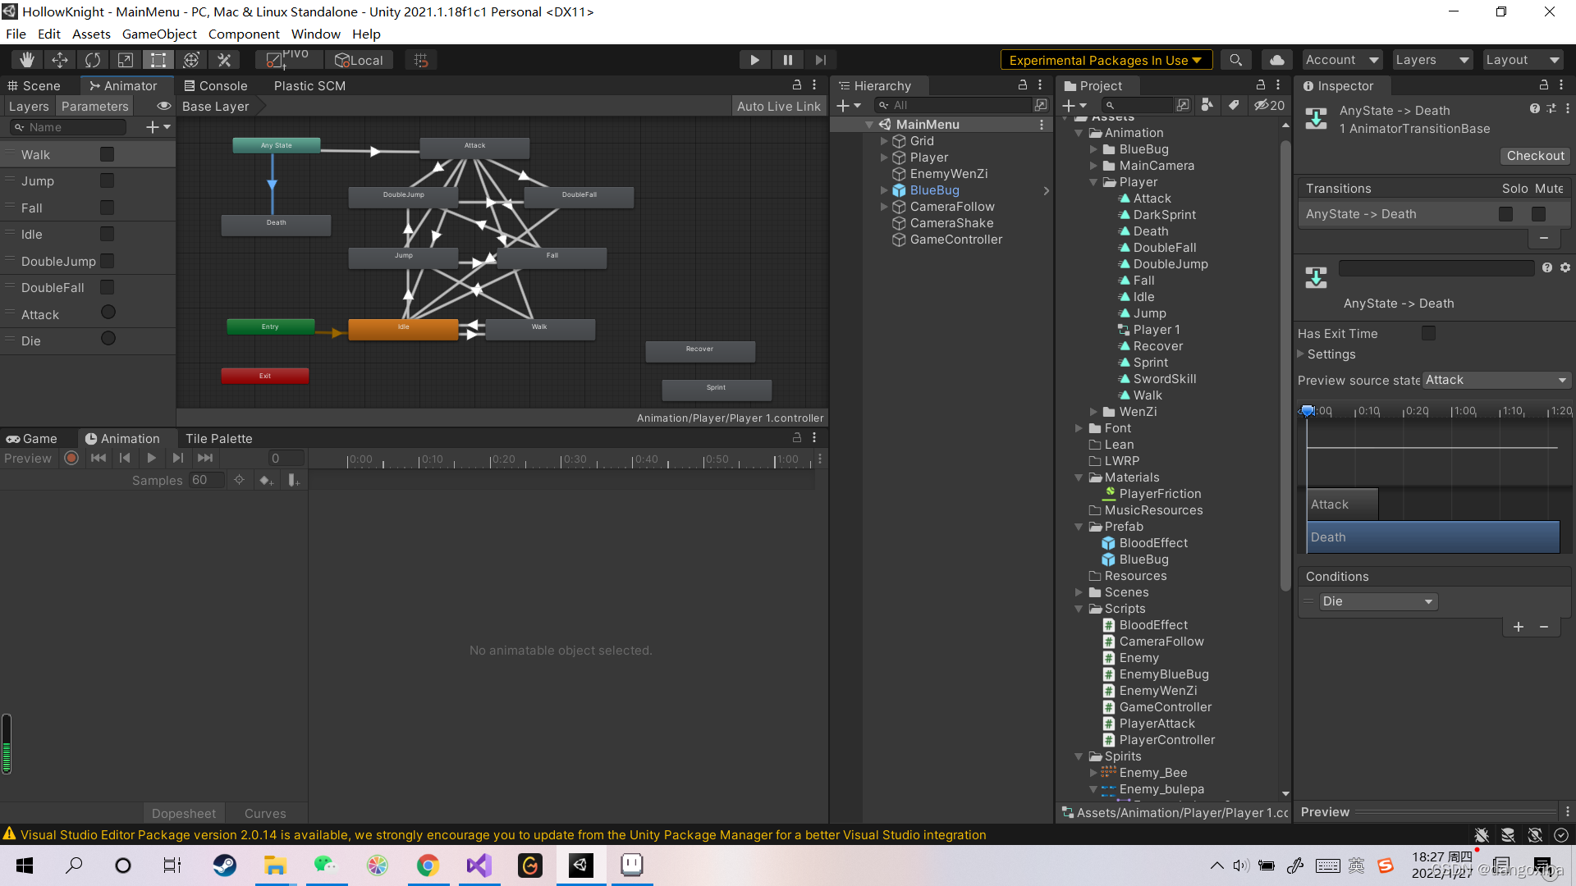Toggle the Walk parameter checkbox
The image size is (1576, 886).
click(x=107, y=154)
